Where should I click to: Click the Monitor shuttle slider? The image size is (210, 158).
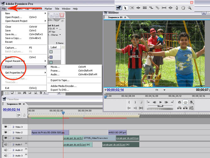point(160,106)
